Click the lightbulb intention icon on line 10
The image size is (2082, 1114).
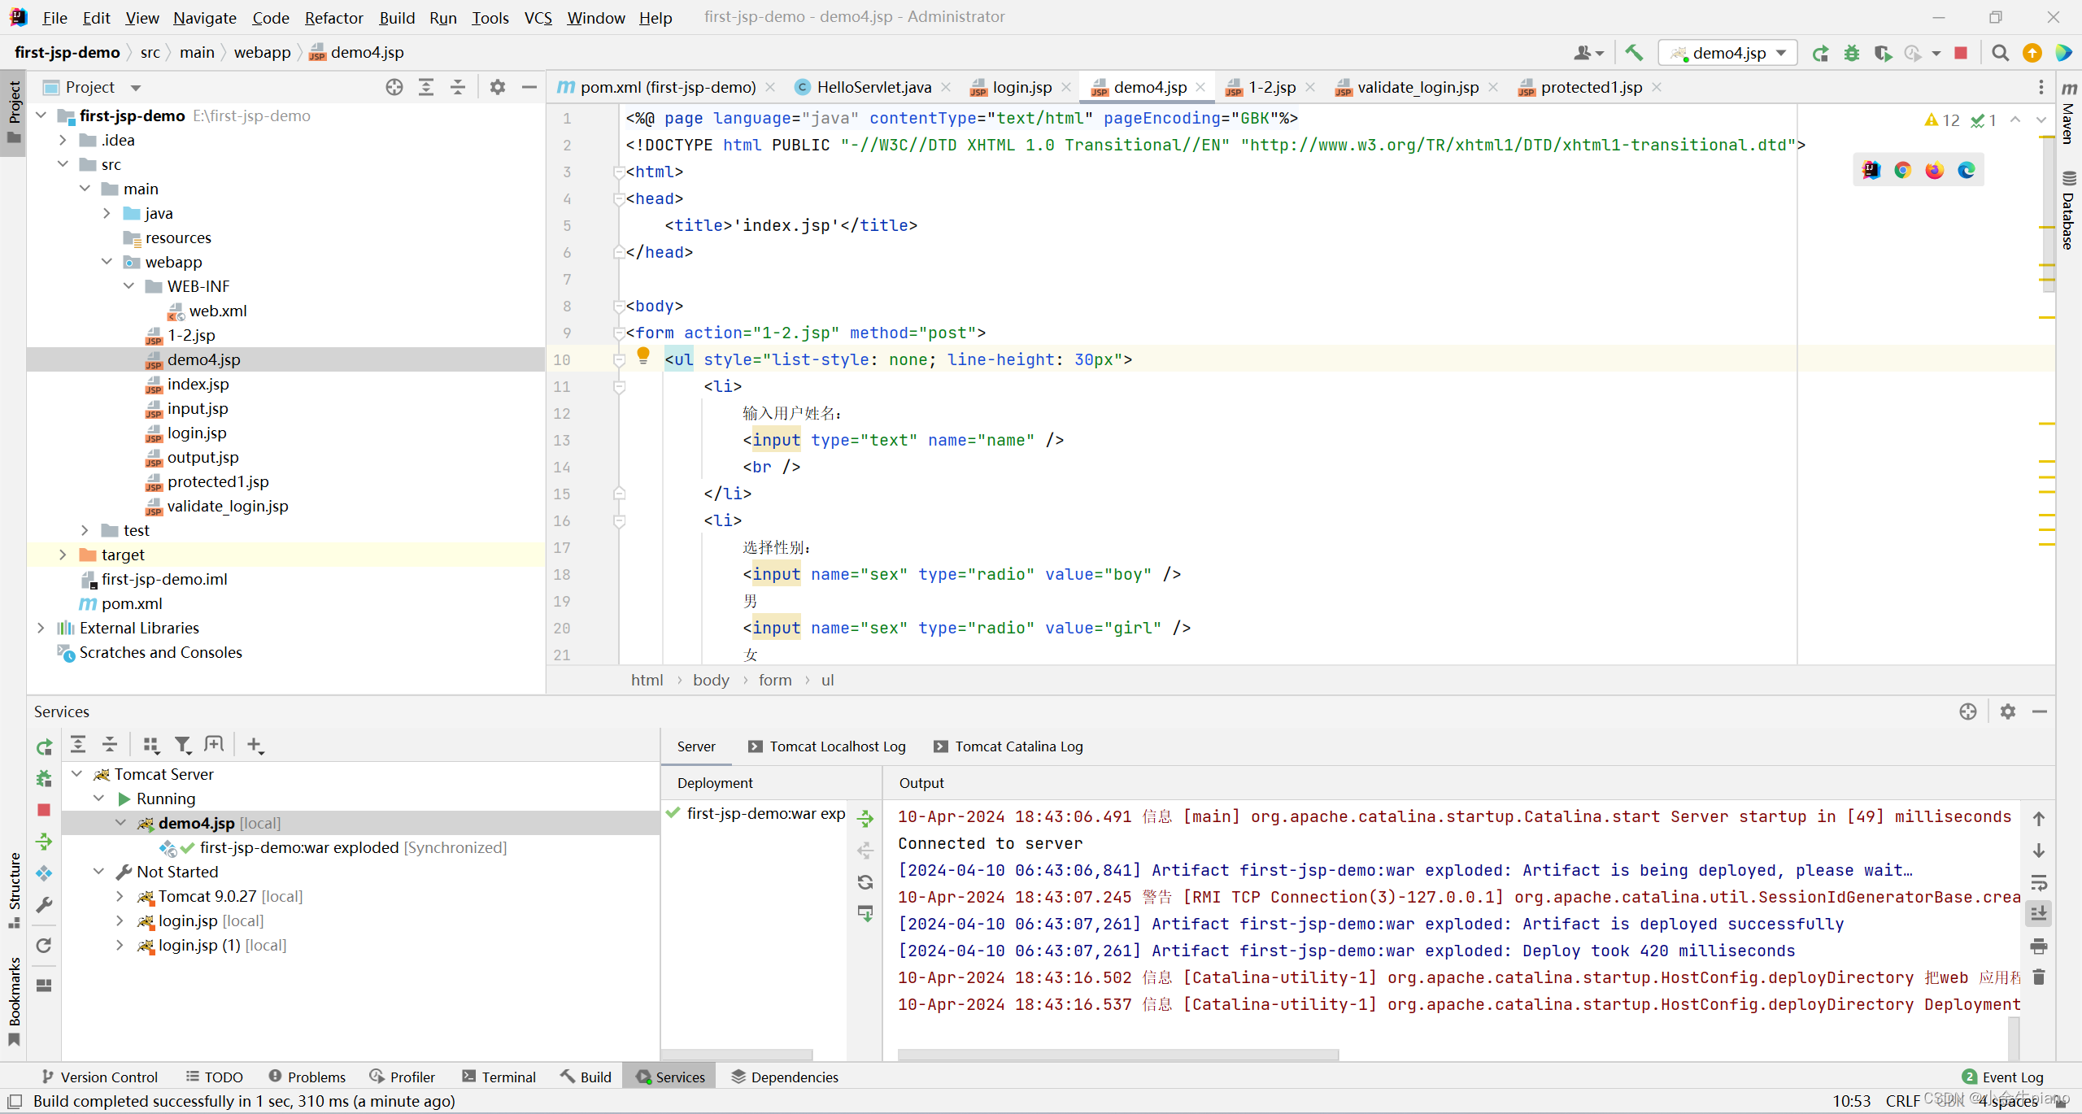click(643, 355)
